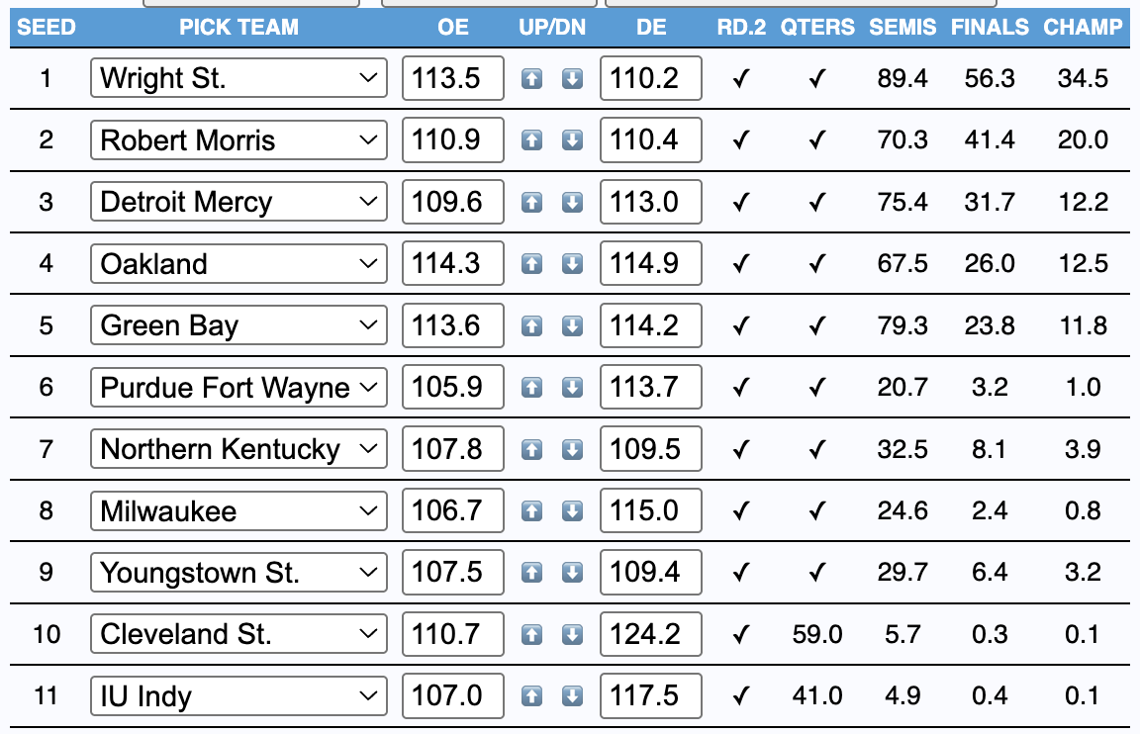Open the IU Indy team dropdown
Image resolution: width=1140 pixels, height=734 pixels.
click(237, 696)
